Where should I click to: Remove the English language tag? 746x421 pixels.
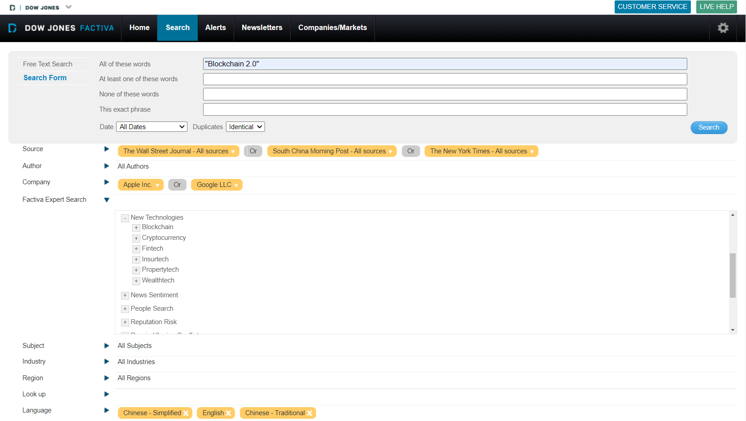click(229, 413)
